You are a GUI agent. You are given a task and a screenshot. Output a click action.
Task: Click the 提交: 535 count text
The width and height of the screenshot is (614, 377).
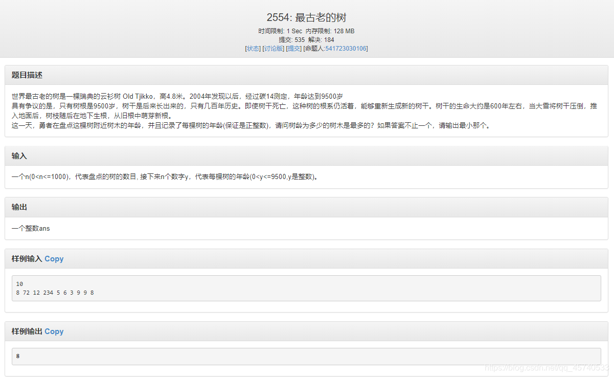(292, 40)
